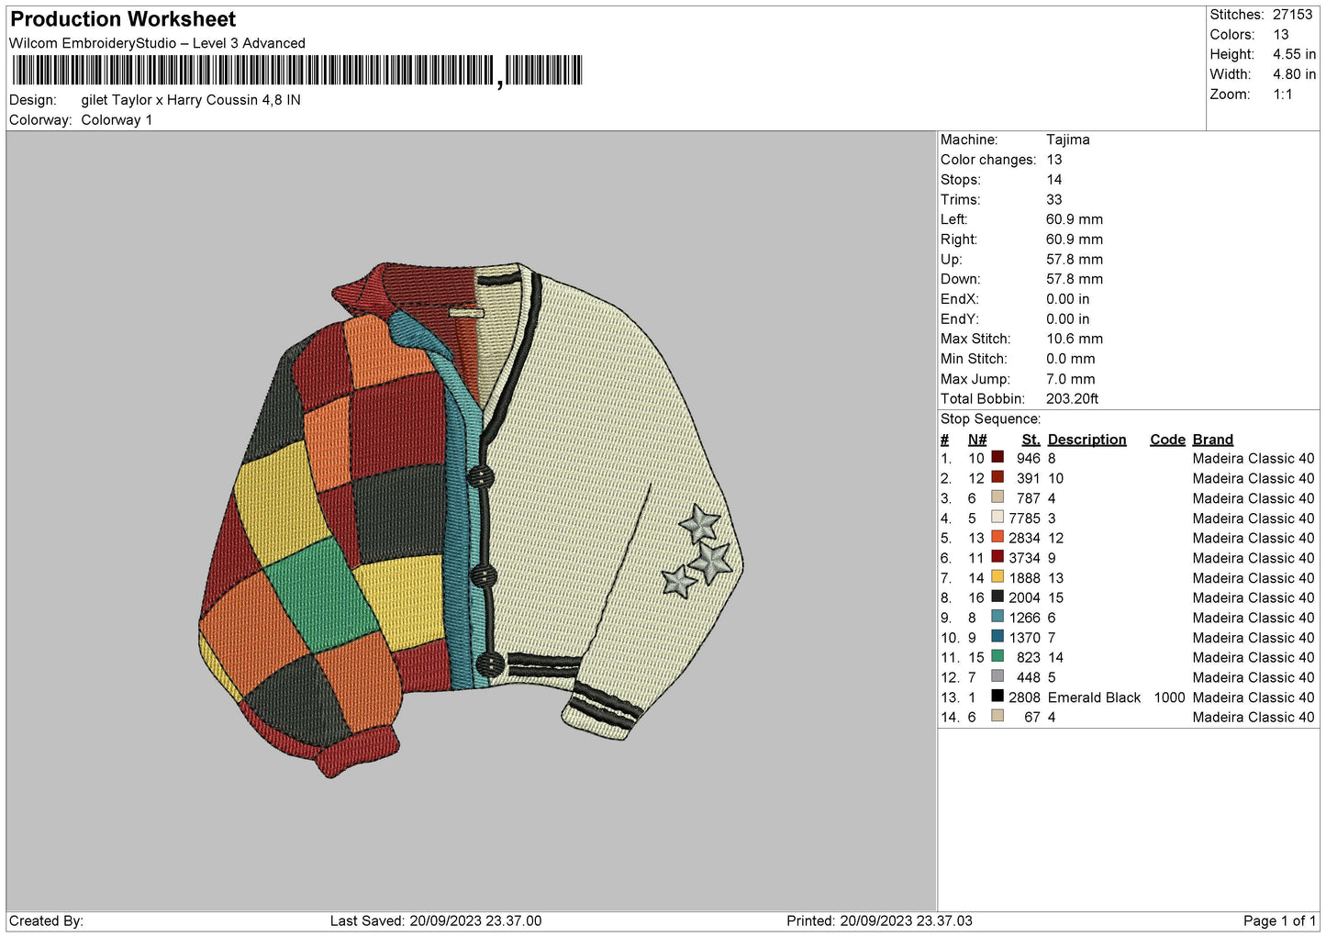Click the zoom value 1:1

pyautogui.click(x=1282, y=95)
